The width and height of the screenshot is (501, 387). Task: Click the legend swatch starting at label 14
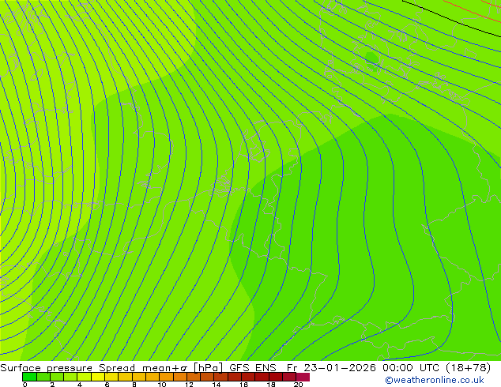point(220,377)
